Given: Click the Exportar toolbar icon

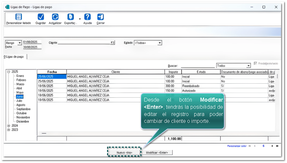Looking at the screenshot, I should pos(70,17).
